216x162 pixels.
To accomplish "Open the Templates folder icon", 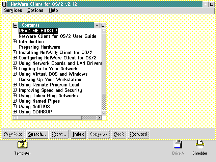I will [22, 145].
